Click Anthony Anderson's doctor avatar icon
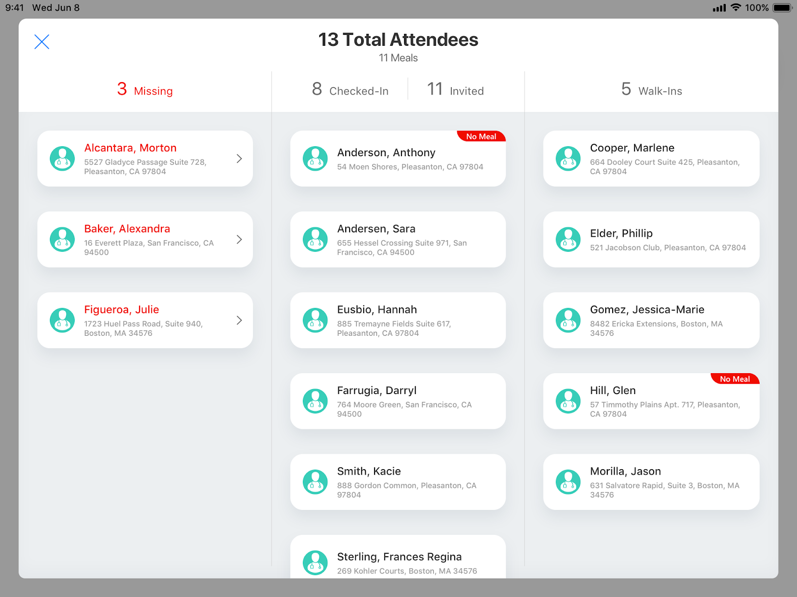Viewport: 797px width, 597px height. pyautogui.click(x=315, y=159)
